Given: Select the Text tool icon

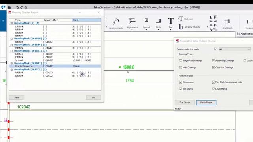Looking at the screenshot, I should pos(170,21).
